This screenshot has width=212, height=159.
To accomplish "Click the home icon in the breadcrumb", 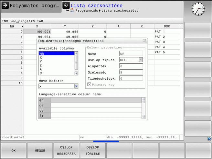I will [72, 10].
